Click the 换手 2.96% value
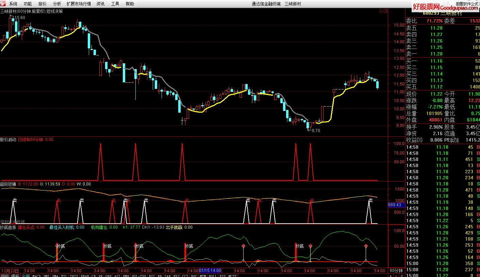Image resolution: width=480 pixels, height=277 pixels. [x=436, y=127]
